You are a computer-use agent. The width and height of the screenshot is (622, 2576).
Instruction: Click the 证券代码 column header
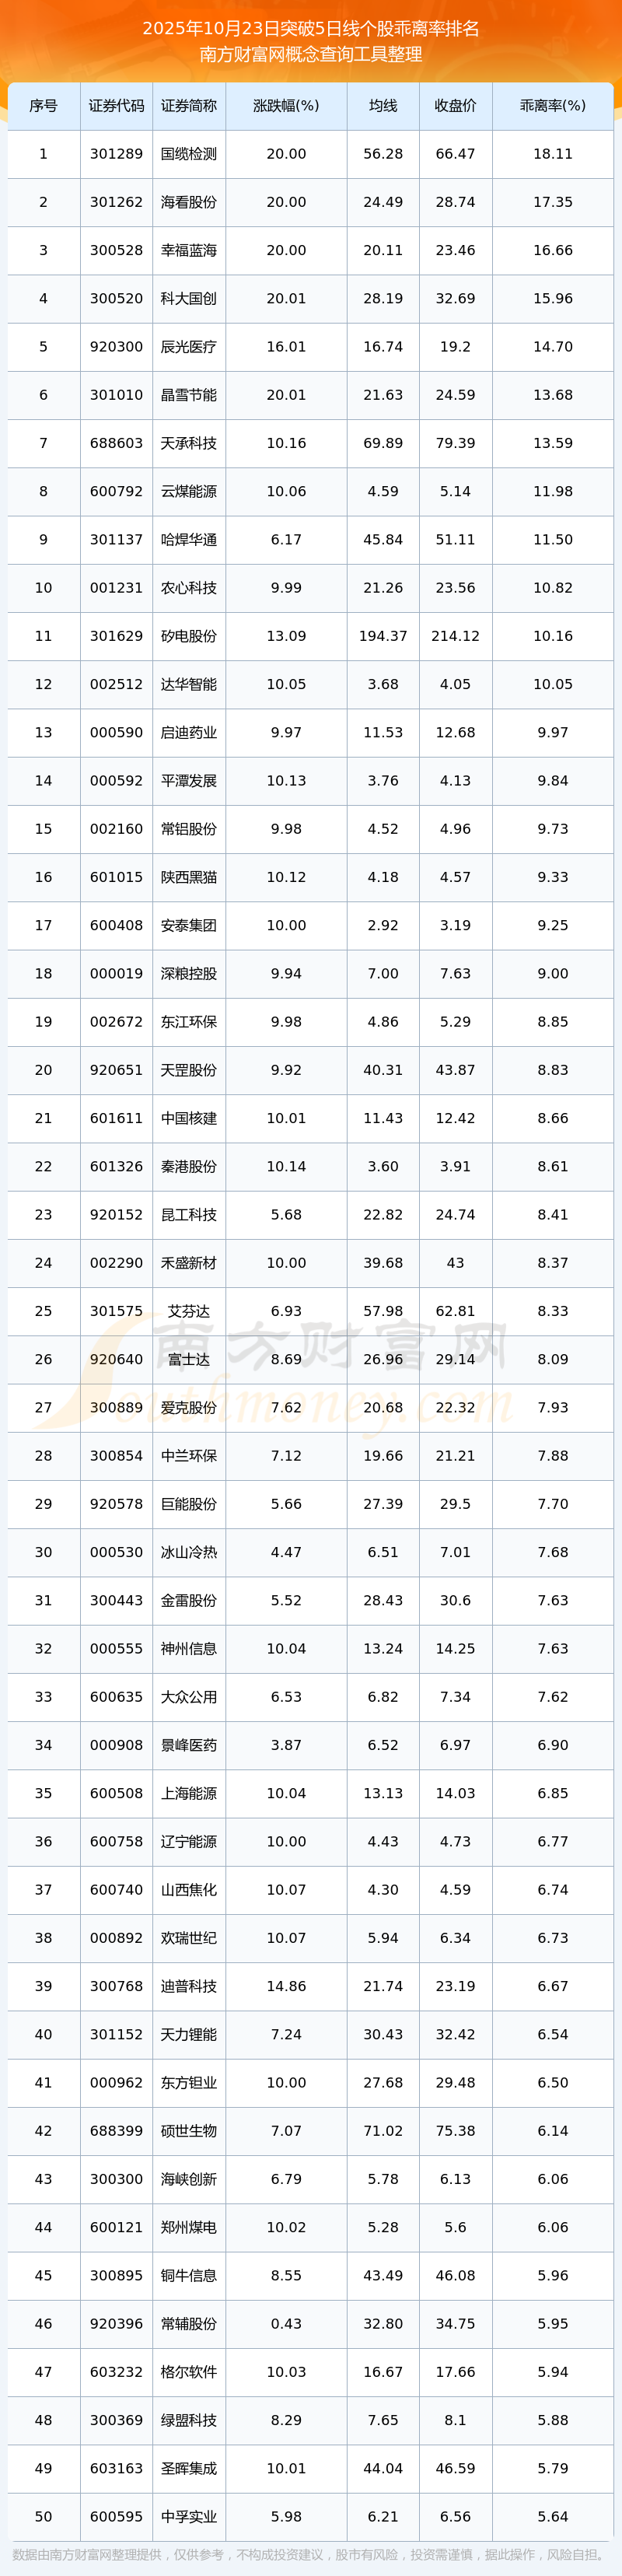(x=116, y=106)
